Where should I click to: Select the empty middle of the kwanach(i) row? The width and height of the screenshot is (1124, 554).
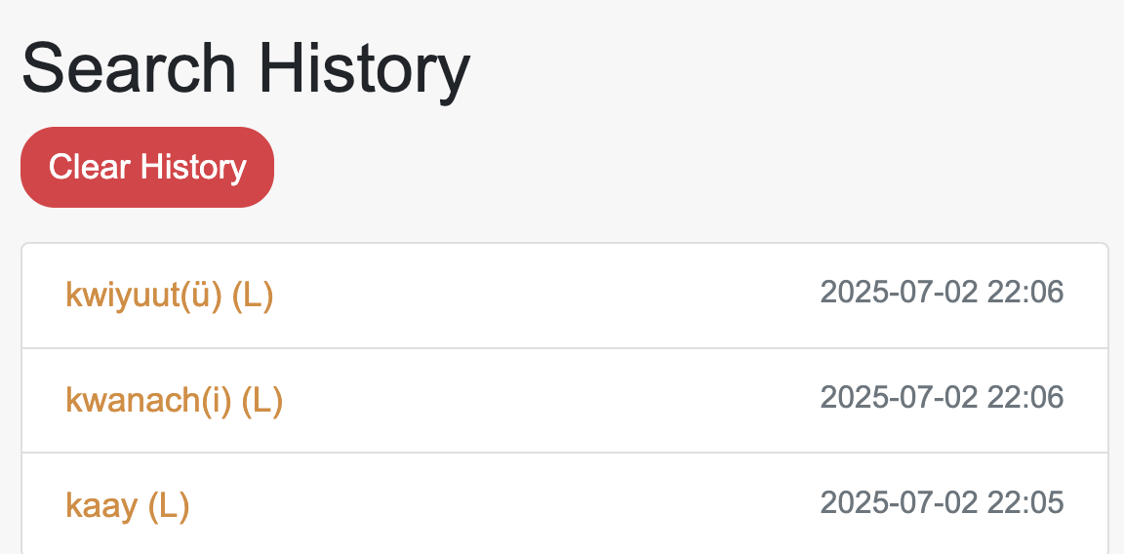pos(546,400)
